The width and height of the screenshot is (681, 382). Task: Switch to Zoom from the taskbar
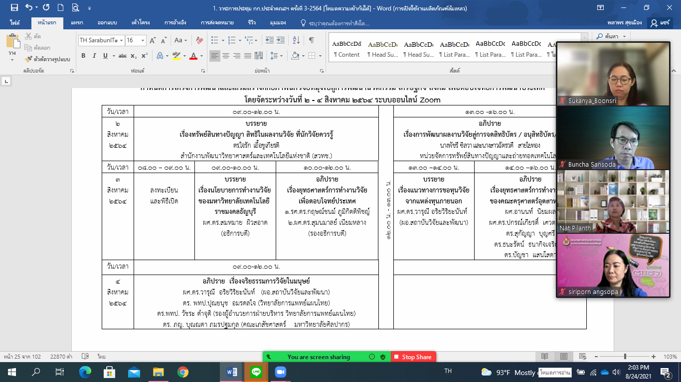(280, 372)
